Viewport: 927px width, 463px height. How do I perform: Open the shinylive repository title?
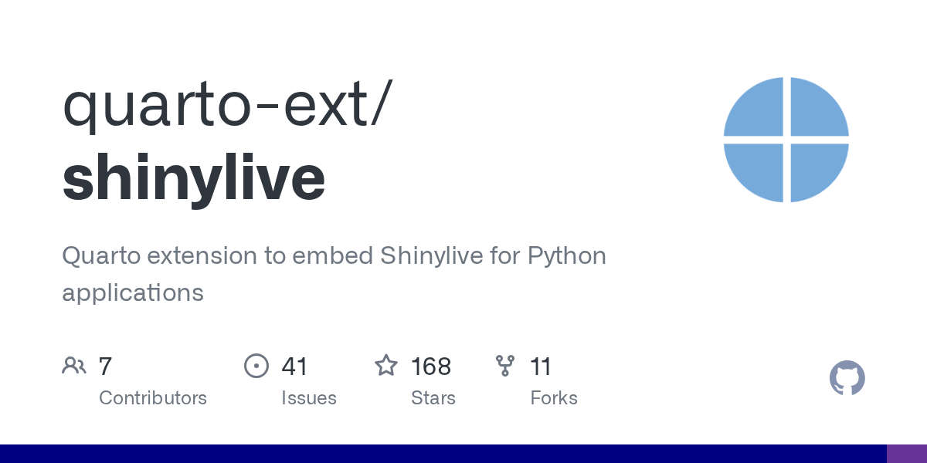pos(194,178)
